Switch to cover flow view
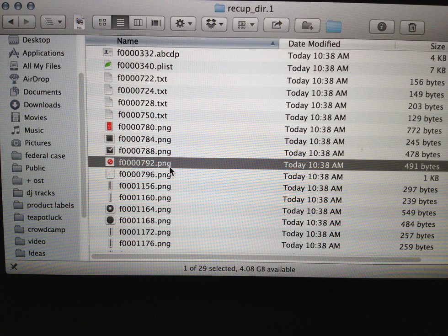448x336 pixels. point(155,22)
